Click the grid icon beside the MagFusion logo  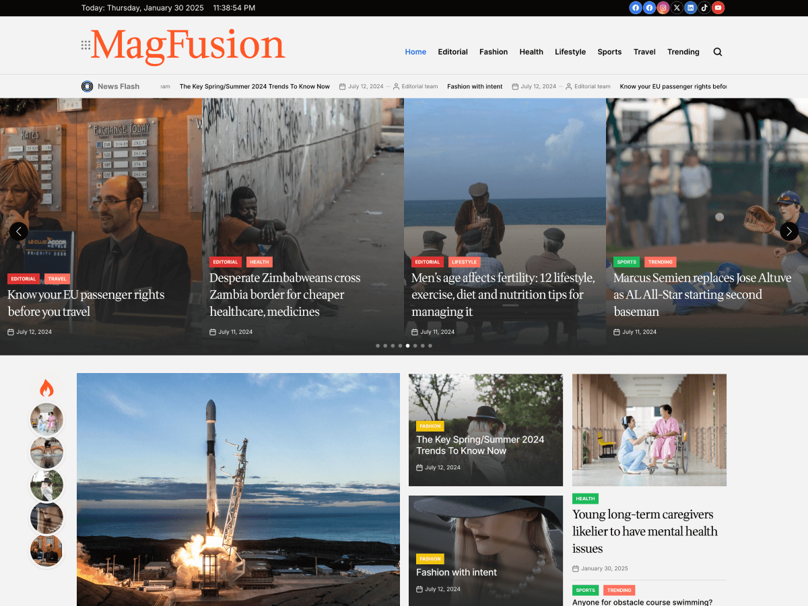point(84,45)
